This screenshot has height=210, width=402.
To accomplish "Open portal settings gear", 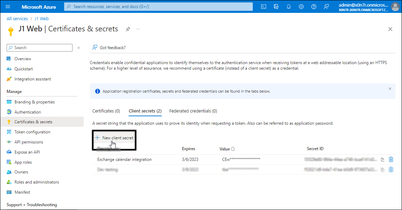I will coord(301,7).
